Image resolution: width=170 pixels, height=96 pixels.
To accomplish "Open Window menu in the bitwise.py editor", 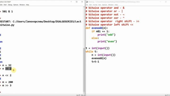I will pyautogui.click(x=111, y=5).
